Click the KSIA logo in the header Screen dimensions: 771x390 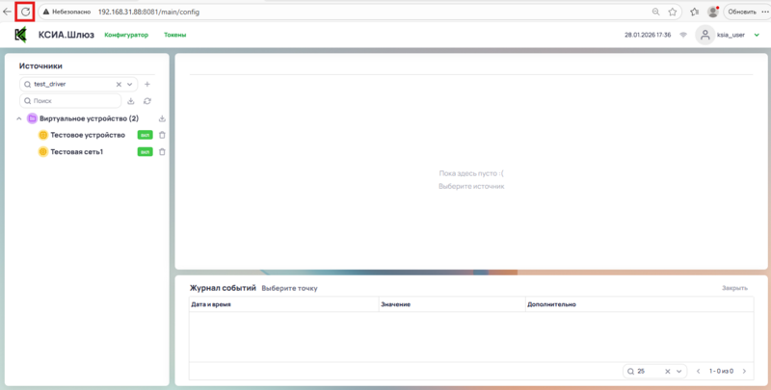[20, 35]
